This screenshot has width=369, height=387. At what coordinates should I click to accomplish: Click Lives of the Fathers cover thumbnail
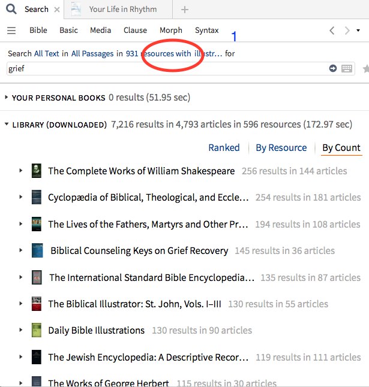(x=37, y=224)
